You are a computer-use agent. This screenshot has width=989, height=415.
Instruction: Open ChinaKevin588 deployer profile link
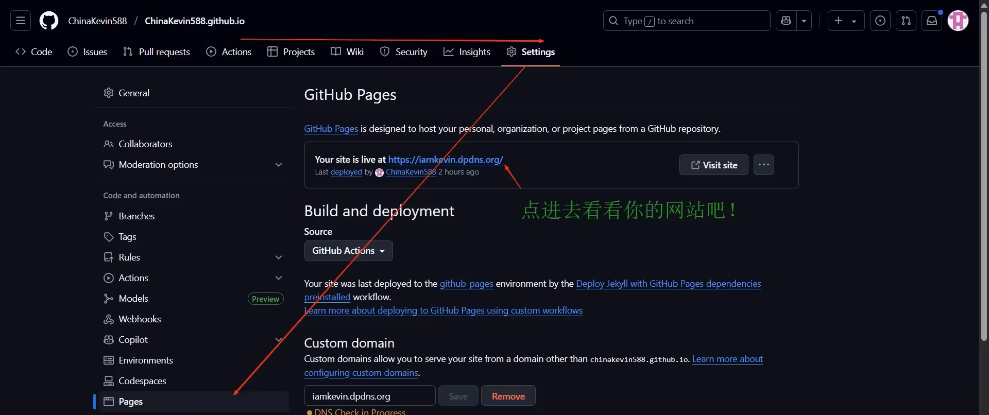tap(411, 172)
